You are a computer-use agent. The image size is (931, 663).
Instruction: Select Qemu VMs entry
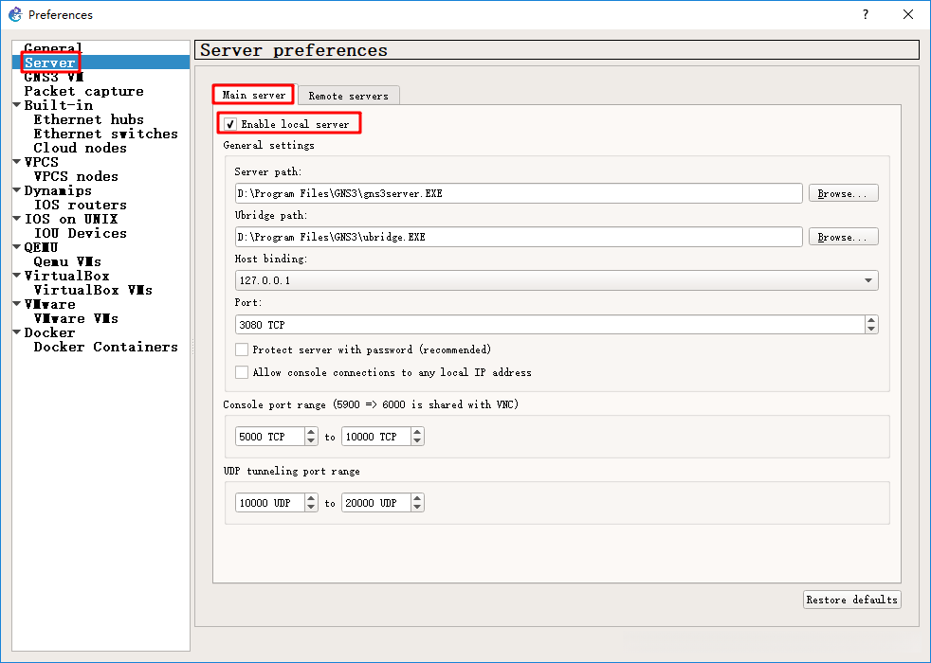point(67,261)
